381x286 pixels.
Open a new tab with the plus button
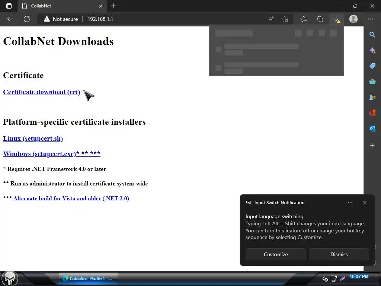(113, 6)
